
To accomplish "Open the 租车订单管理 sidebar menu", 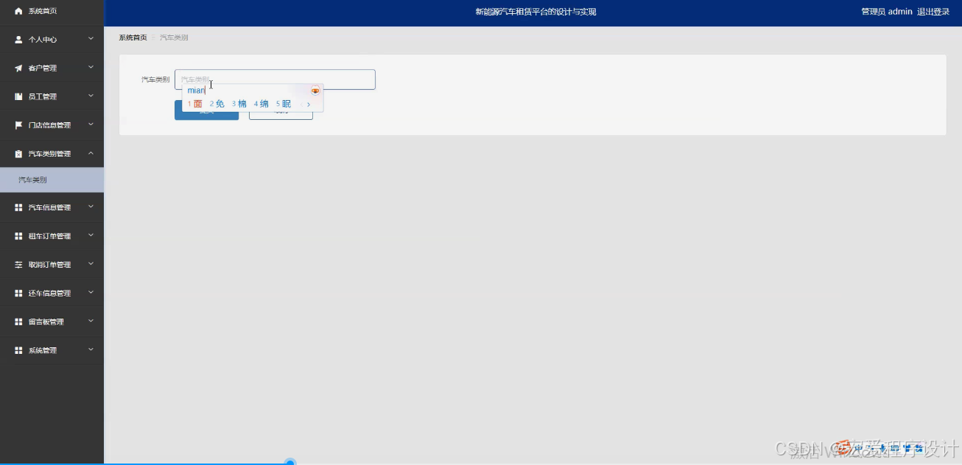I will tap(52, 236).
